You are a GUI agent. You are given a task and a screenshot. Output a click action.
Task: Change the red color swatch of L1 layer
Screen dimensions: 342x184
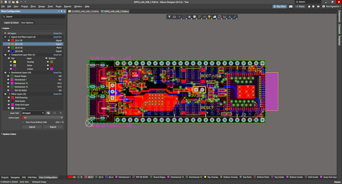(13, 41)
